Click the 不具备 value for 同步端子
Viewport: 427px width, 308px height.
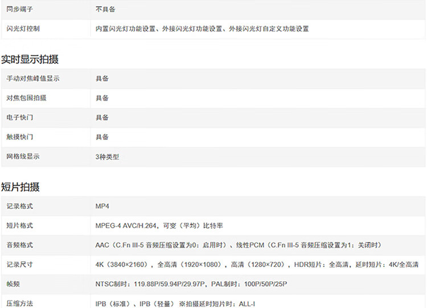click(105, 9)
